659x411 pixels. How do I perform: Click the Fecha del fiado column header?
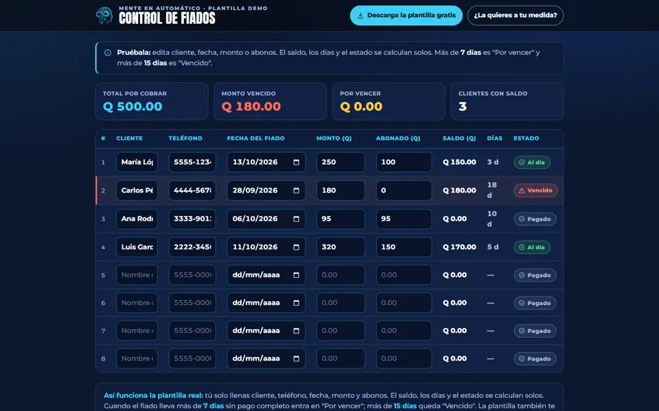tap(256, 138)
